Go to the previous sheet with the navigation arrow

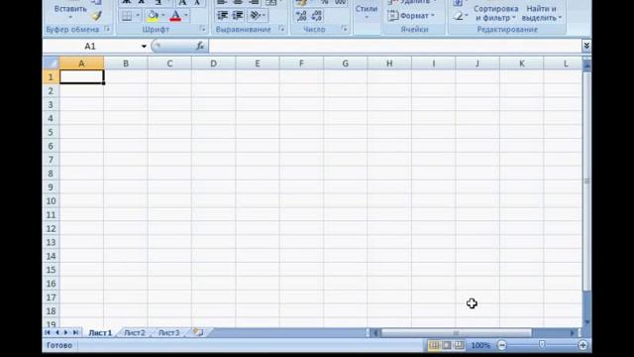(57, 333)
